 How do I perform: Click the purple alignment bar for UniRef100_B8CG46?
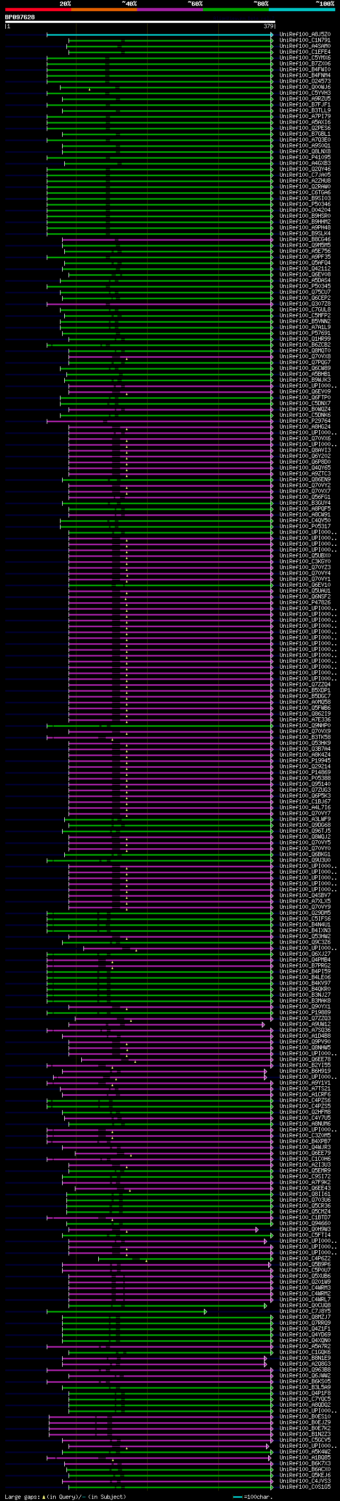pos(167,239)
